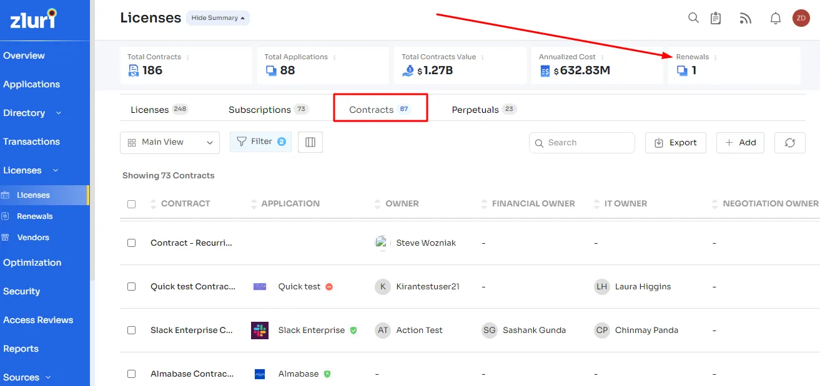Click the refresh table icon button
The image size is (820, 386).
[x=790, y=143]
